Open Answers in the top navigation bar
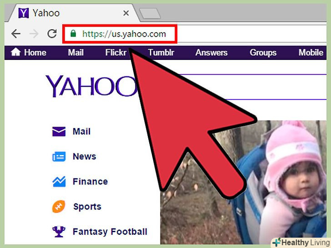 [x=211, y=53]
